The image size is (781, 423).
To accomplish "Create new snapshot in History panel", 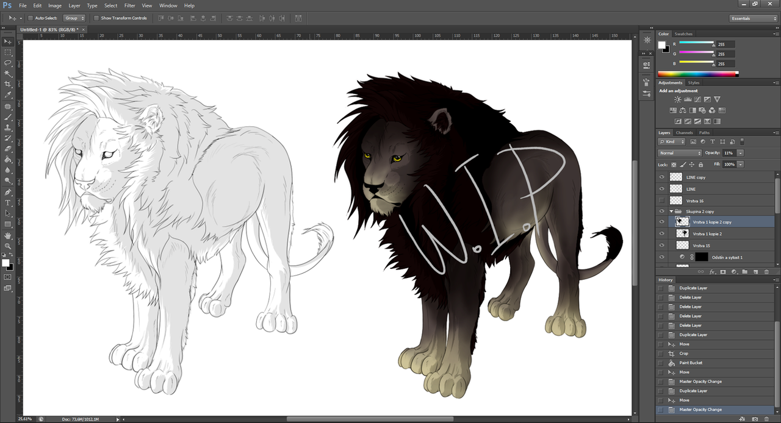I will (x=755, y=419).
